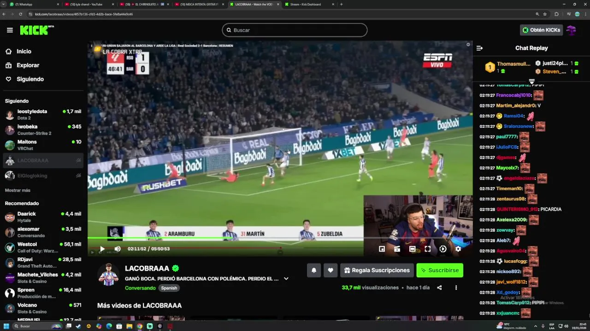Viewport: 590px width, 331px height.
Task: Collapse the Chat Replay panel
Action: click(x=479, y=48)
